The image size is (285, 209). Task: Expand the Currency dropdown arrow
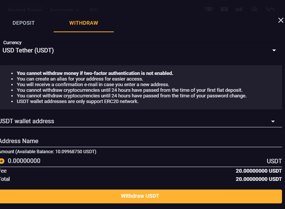coord(274,50)
